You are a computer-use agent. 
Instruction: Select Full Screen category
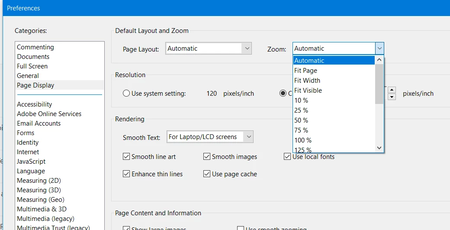(x=32, y=66)
